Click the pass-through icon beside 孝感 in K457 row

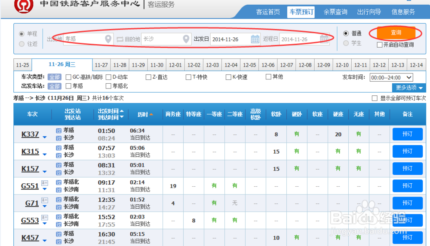pos(58,234)
